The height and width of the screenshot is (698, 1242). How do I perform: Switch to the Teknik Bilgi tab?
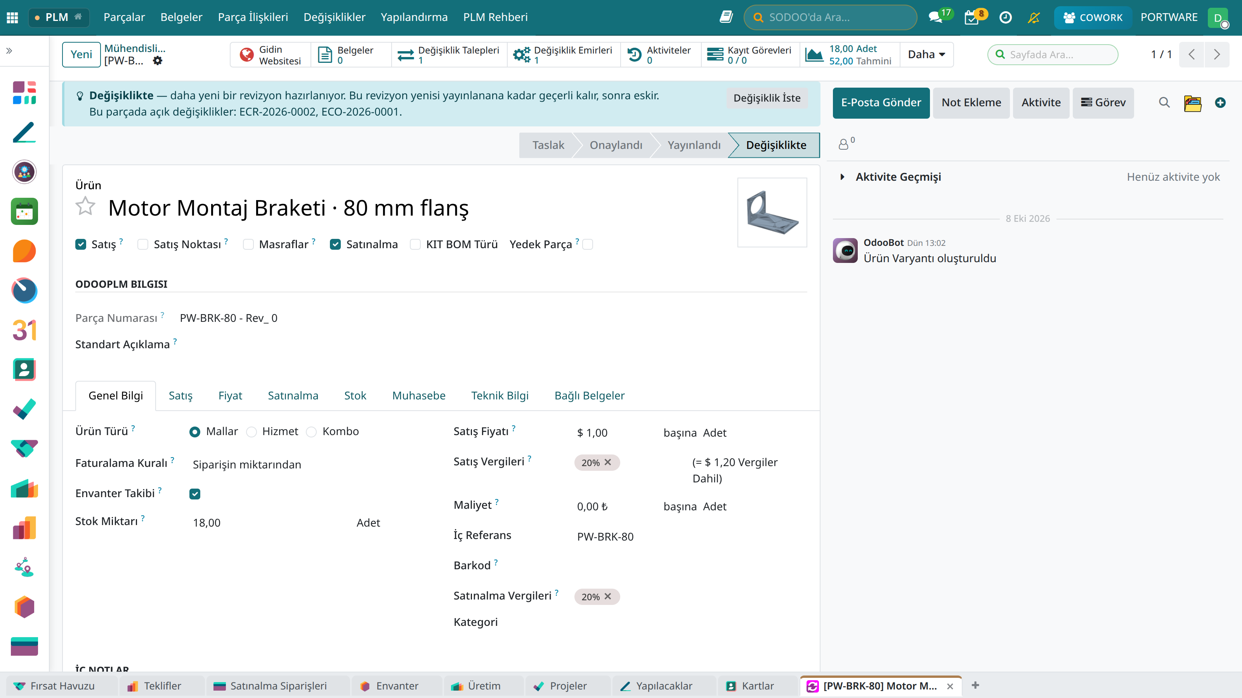tap(500, 396)
